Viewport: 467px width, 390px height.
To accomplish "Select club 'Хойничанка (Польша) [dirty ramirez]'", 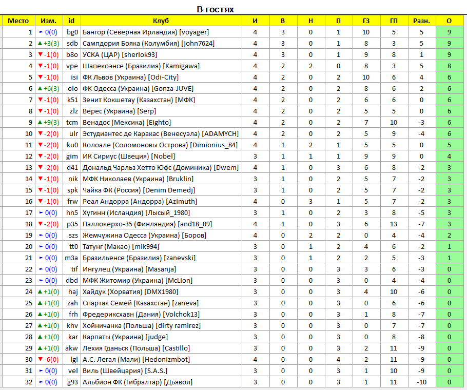I will pyautogui.click(x=142, y=326).
